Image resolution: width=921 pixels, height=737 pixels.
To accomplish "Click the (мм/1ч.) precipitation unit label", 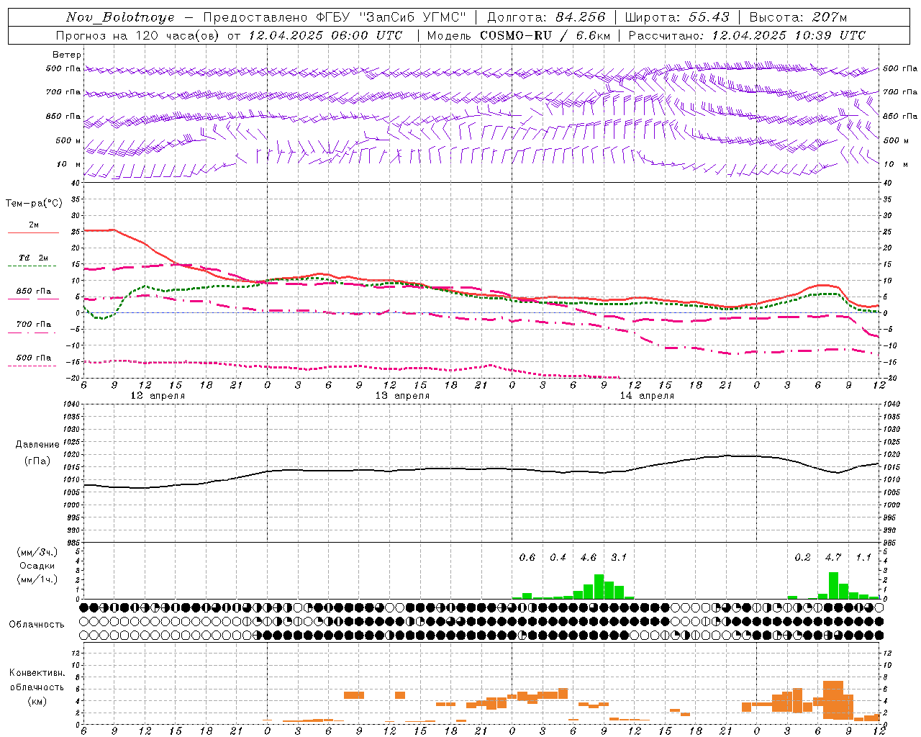I will [37, 579].
